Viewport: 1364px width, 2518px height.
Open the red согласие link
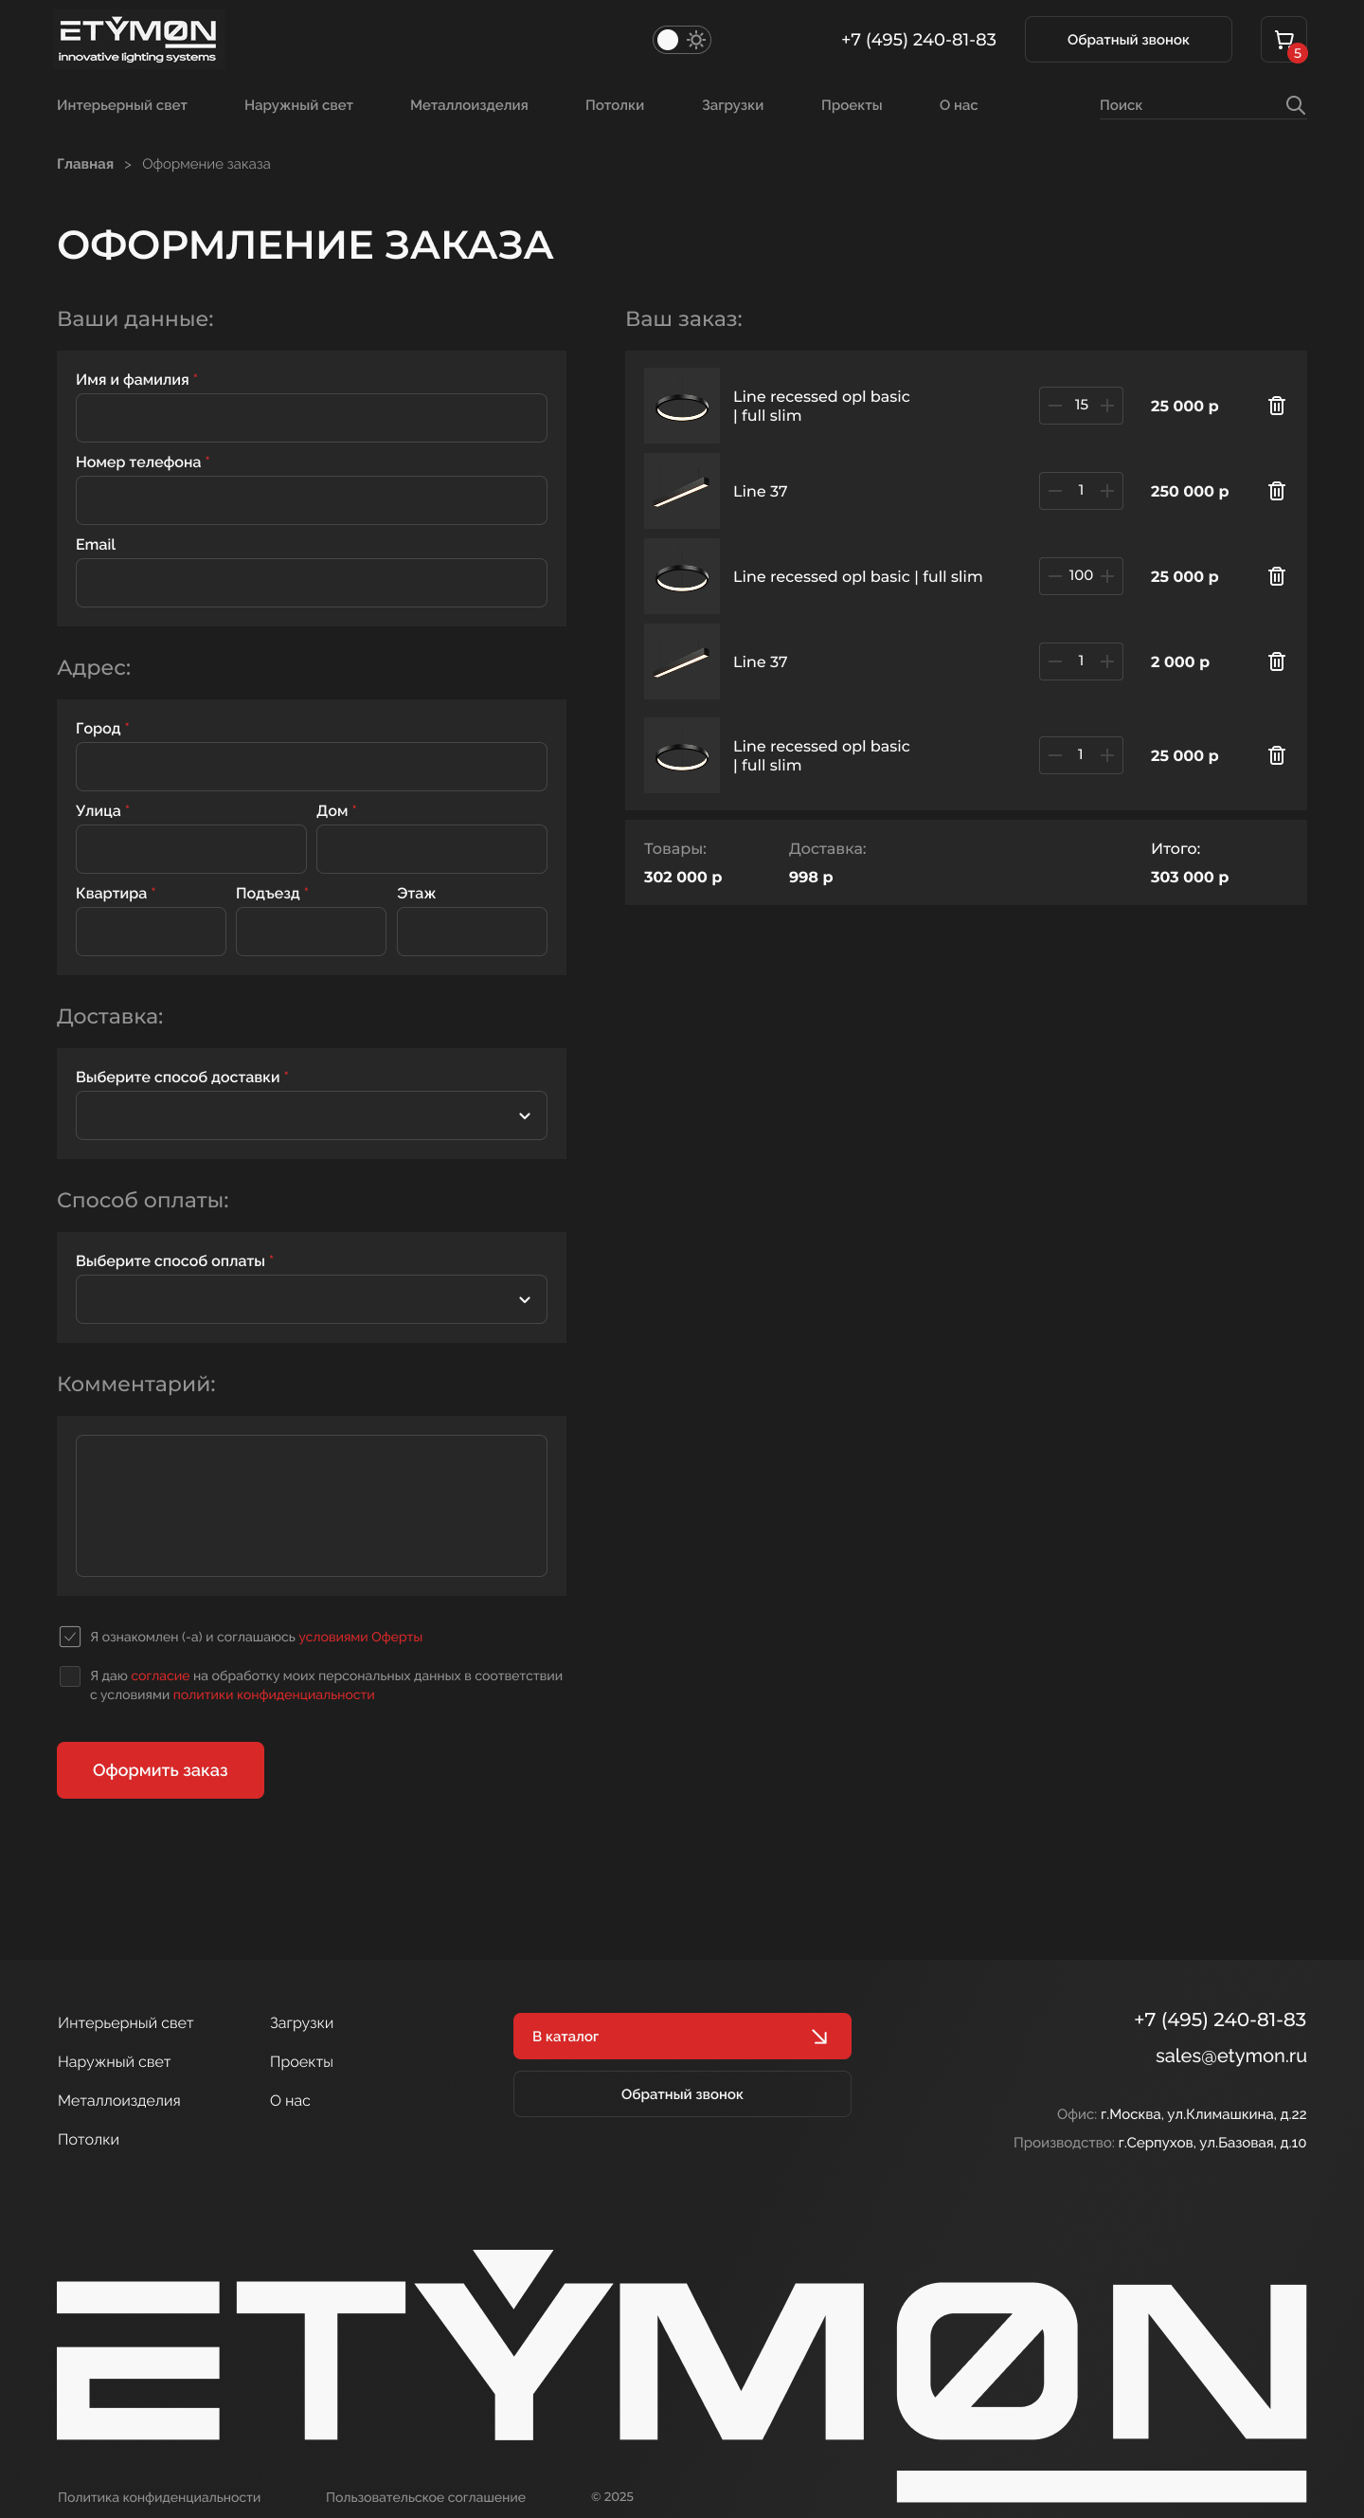tap(160, 1676)
